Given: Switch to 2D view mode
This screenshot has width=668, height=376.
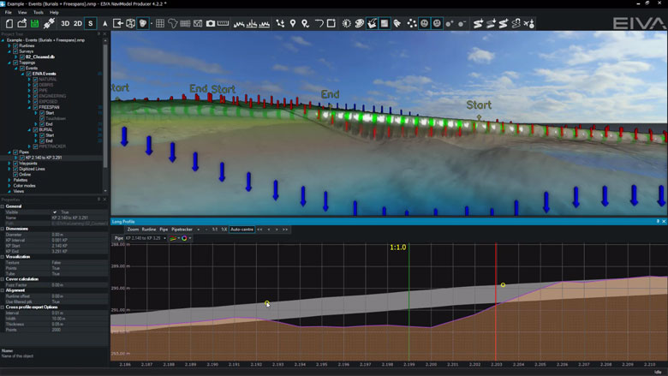Looking at the screenshot, I should tap(78, 23).
